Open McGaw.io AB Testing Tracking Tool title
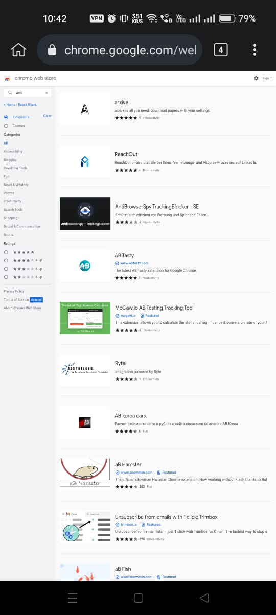 154,307
